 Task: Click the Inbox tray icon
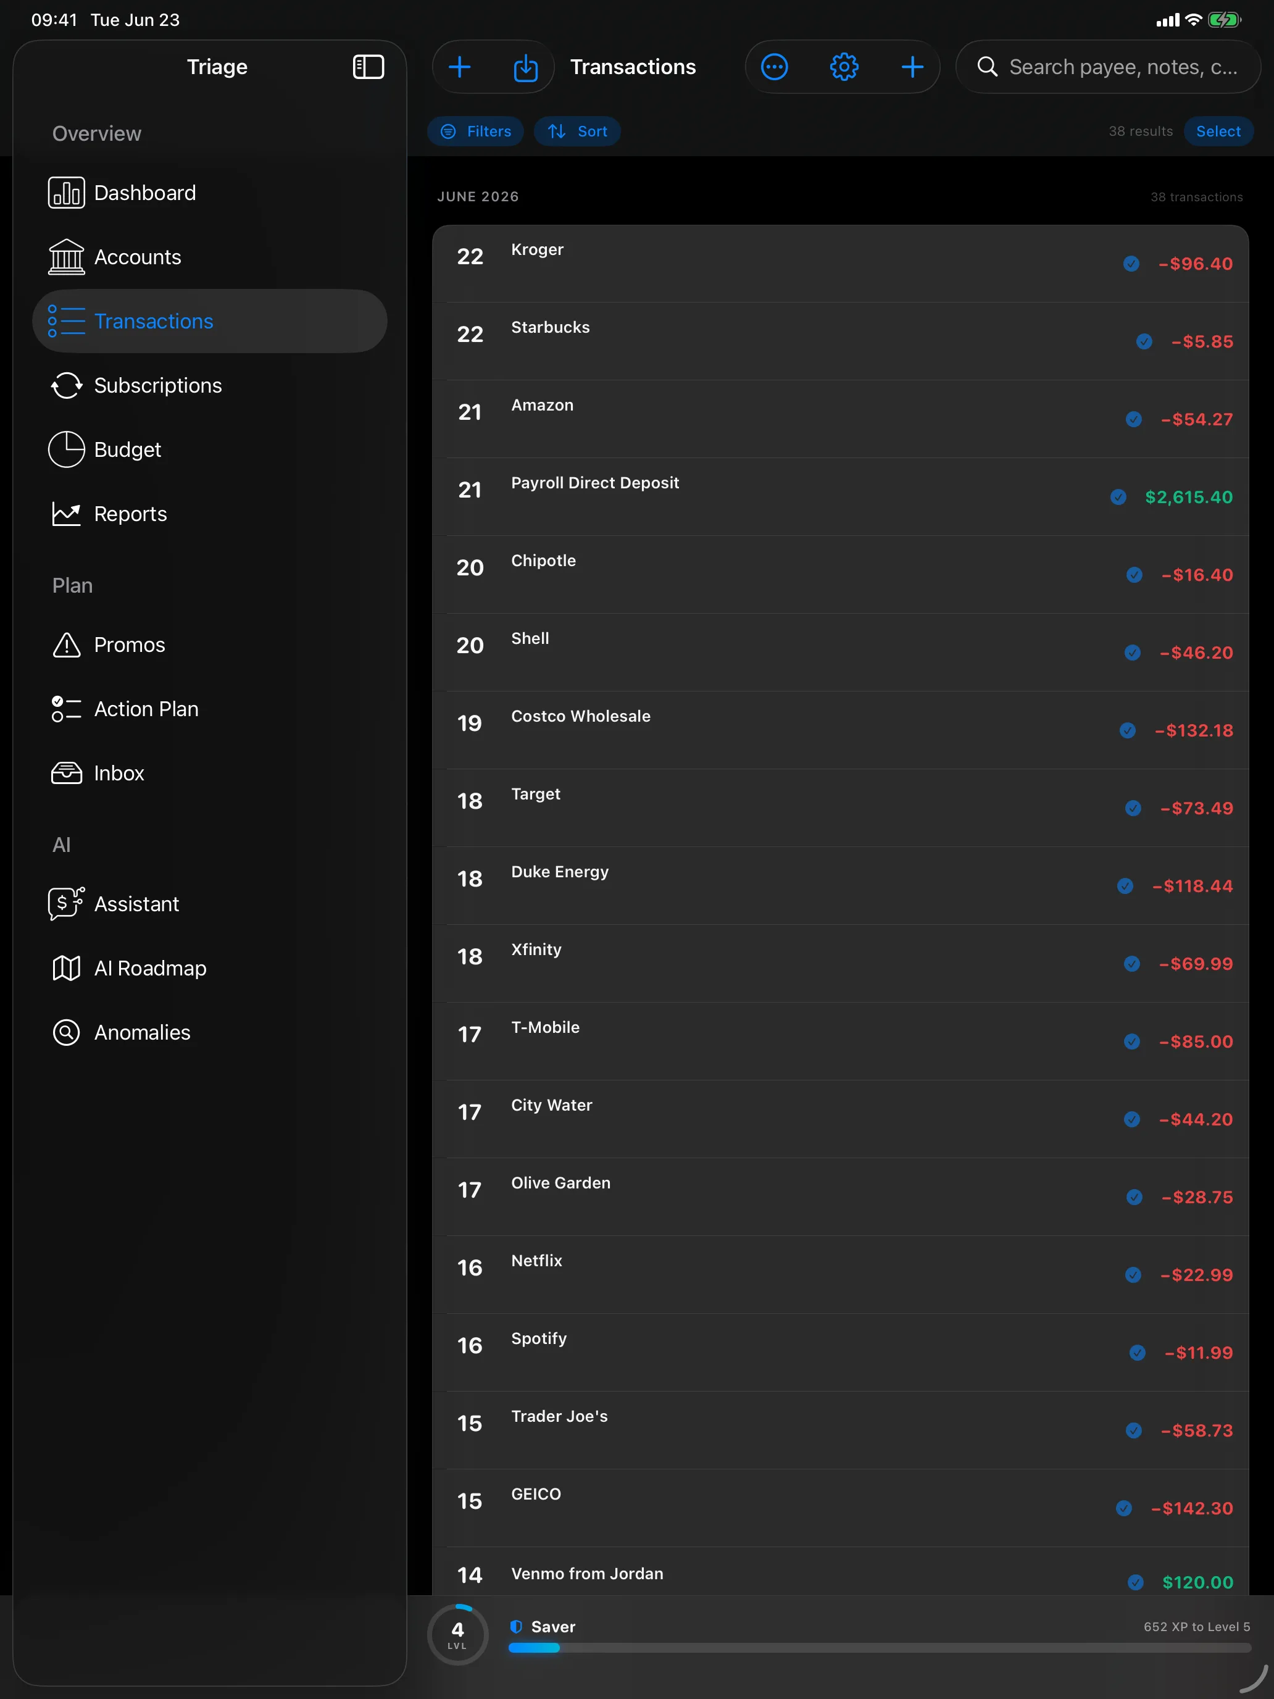point(66,774)
